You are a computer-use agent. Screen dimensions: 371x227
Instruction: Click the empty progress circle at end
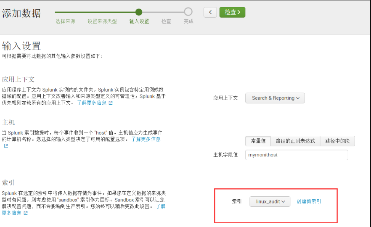point(188,12)
